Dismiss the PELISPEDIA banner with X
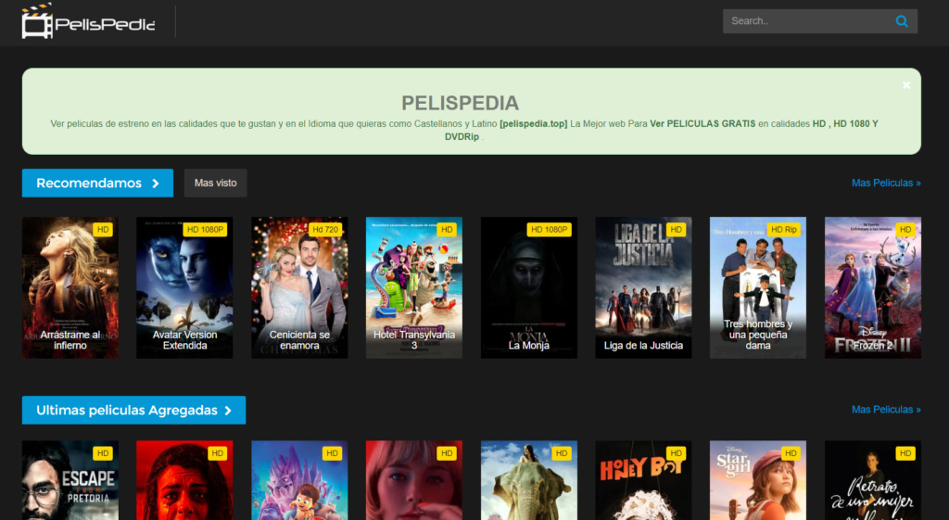This screenshot has width=949, height=520. [x=906, y=85]
